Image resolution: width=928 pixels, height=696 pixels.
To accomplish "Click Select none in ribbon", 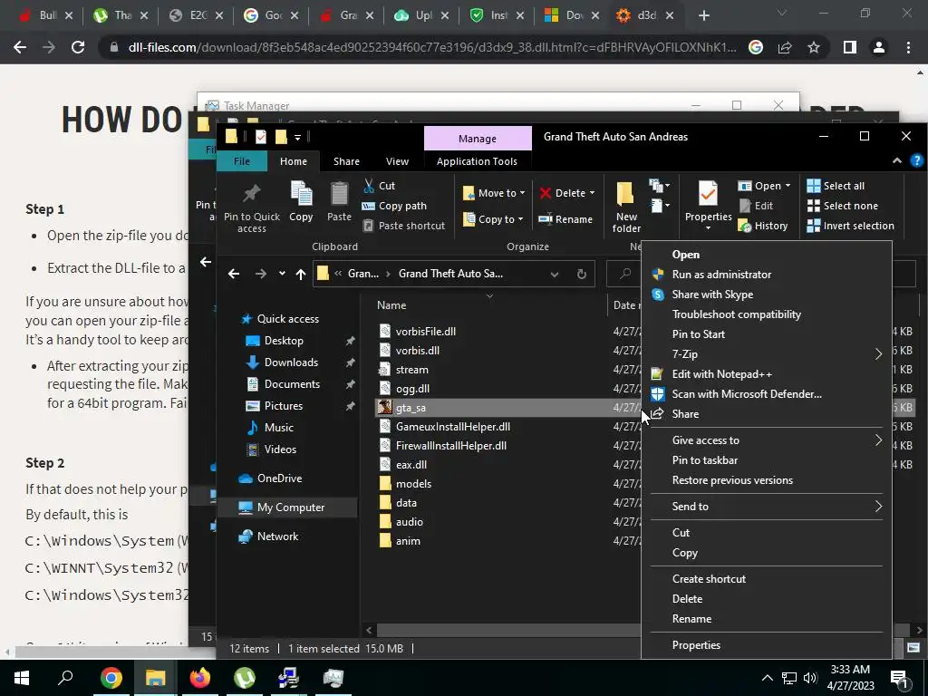I will (x=842, y=206).
